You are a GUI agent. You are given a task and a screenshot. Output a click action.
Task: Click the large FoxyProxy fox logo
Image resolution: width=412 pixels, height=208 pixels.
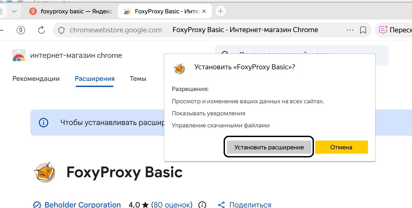[x=45, y=172]
